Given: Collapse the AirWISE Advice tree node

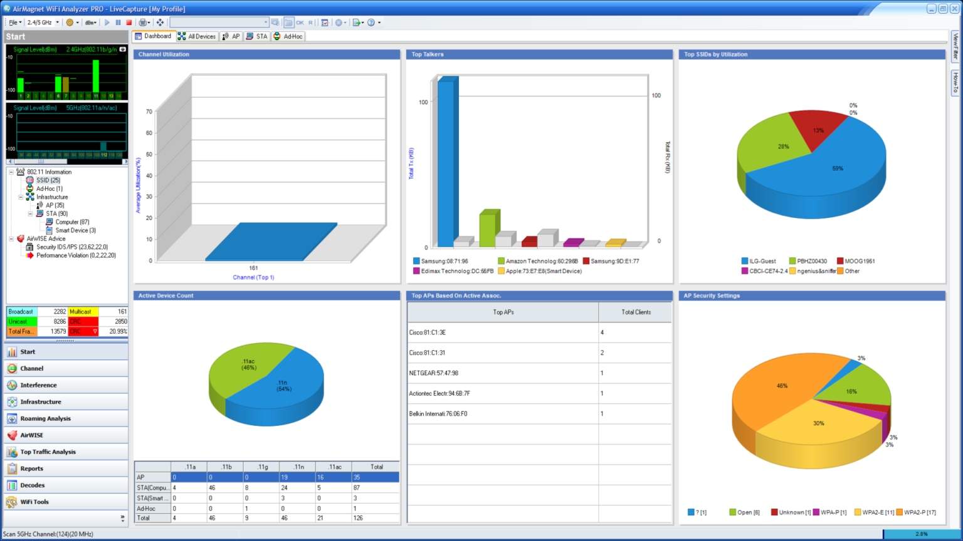Looking at the screenshot, I should [11, 238].
